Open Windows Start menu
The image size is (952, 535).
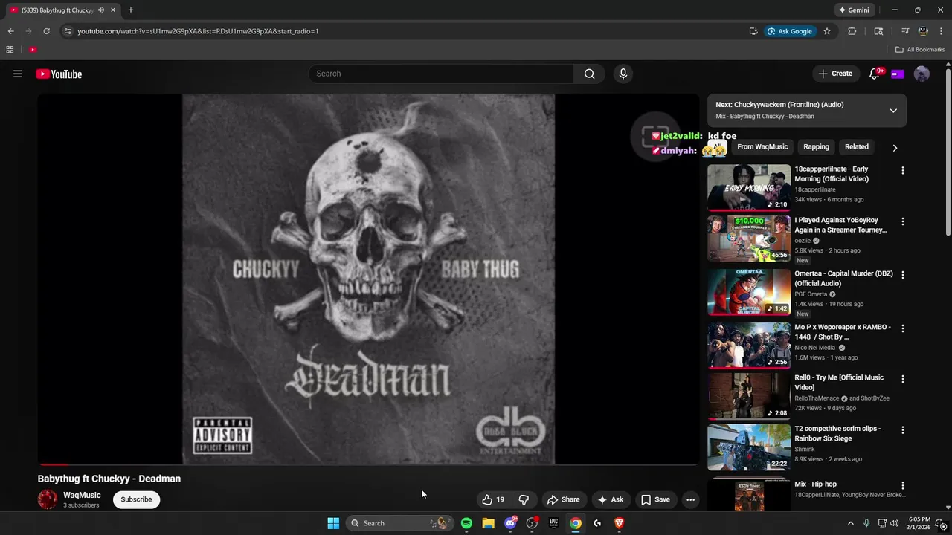[333, 523]
